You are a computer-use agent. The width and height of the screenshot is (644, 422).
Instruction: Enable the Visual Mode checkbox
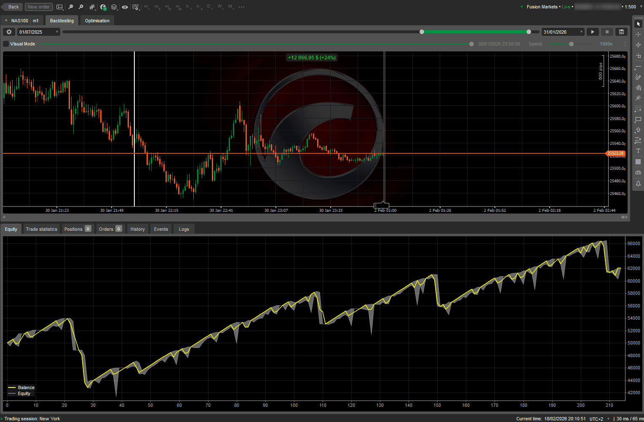click(x=5, y=43)
